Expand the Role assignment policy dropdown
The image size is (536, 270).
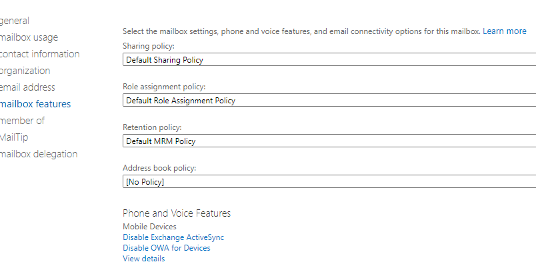tap(329, 101)
